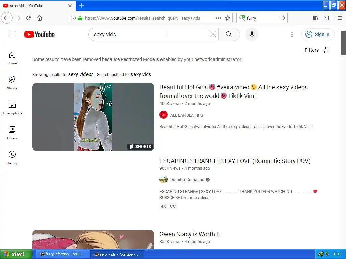Click the browser Back arrow button
The width and height of the screenshot is (346, 259).
coord(7,18)
